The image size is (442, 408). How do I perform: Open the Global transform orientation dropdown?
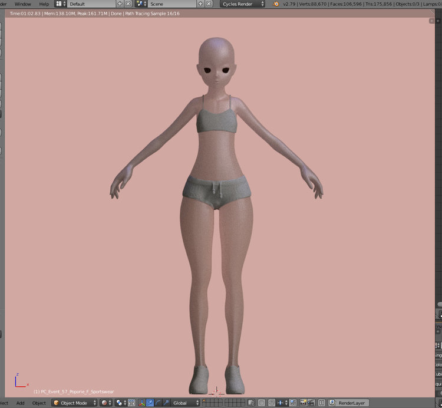(x=185, y=403)
